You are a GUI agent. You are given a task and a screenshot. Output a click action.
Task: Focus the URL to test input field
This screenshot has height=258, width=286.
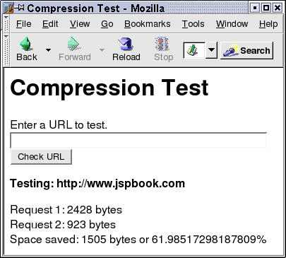tap(138, 141)
